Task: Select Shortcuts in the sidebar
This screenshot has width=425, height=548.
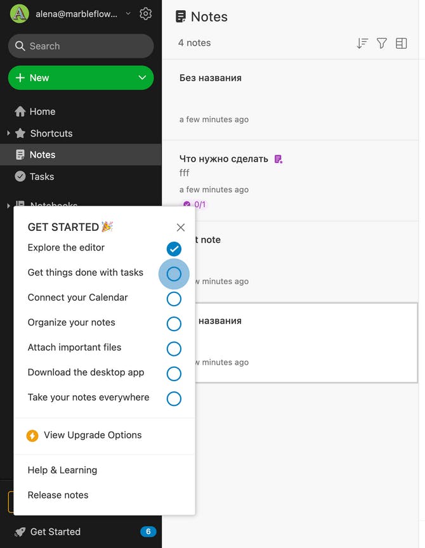Action: point(51,133)
